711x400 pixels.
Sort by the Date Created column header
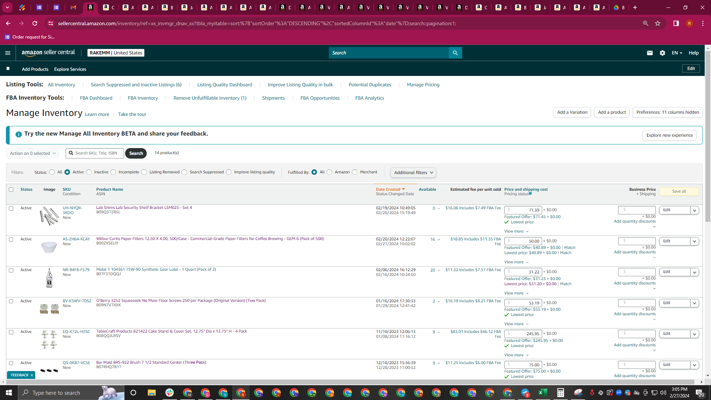click(390, 189)
